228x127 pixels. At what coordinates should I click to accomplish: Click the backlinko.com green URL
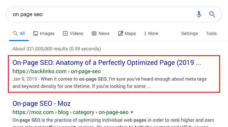[x=57, y=71]
